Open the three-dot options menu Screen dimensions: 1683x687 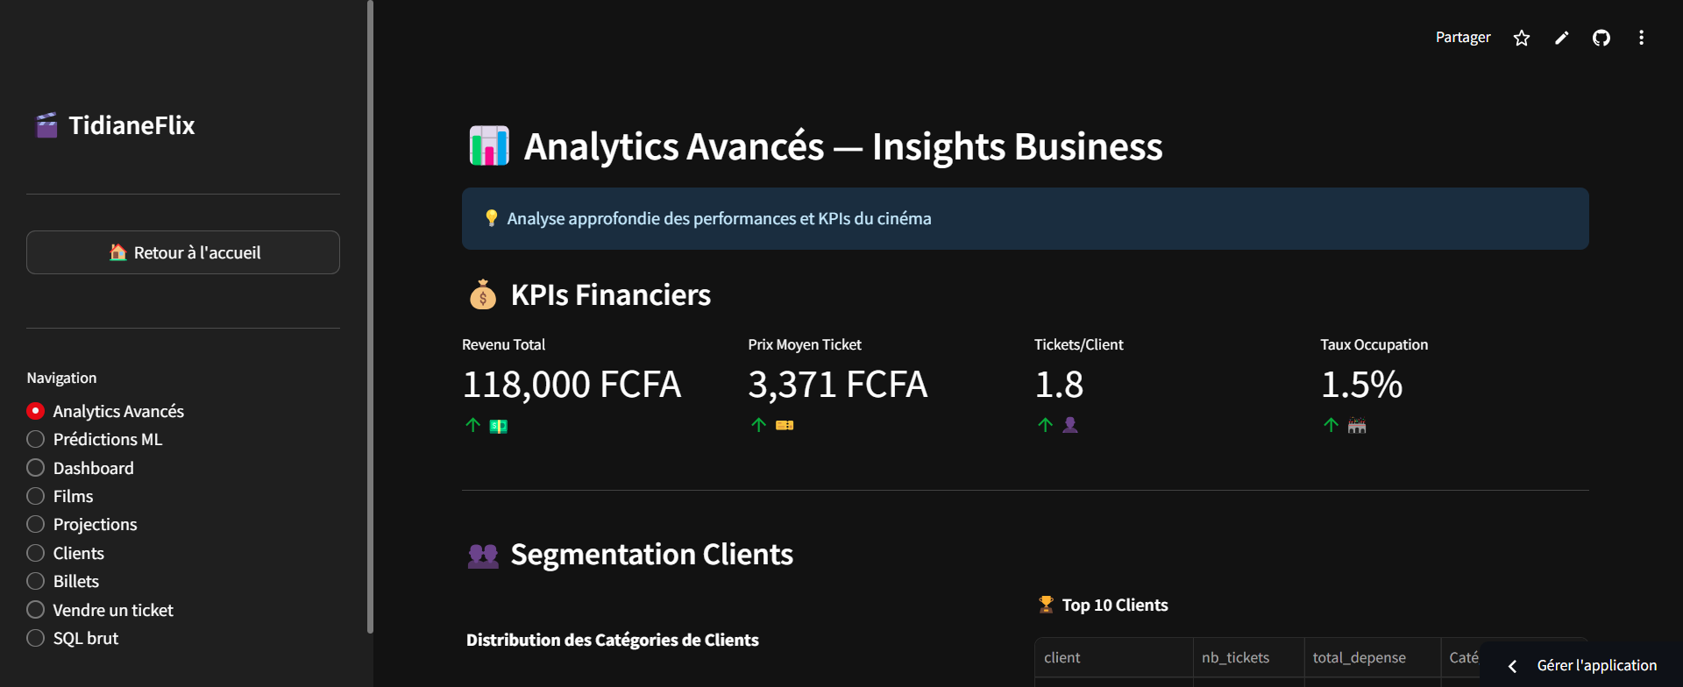(x=1641, y=38)
